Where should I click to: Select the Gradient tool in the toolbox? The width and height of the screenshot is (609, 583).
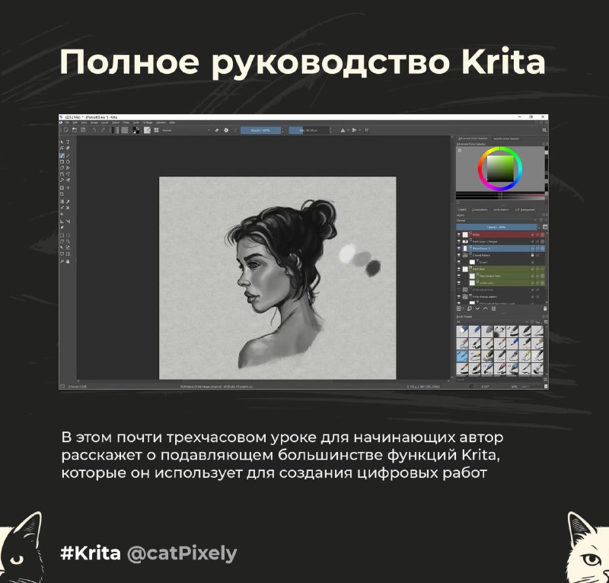pos(62,202)
